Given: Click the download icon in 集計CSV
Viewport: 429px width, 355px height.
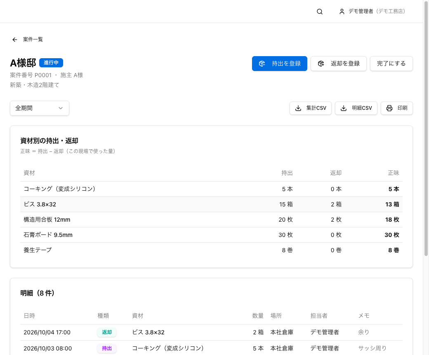Looking at the screenshot, I should pyautogui.click(x=298, y=108).
